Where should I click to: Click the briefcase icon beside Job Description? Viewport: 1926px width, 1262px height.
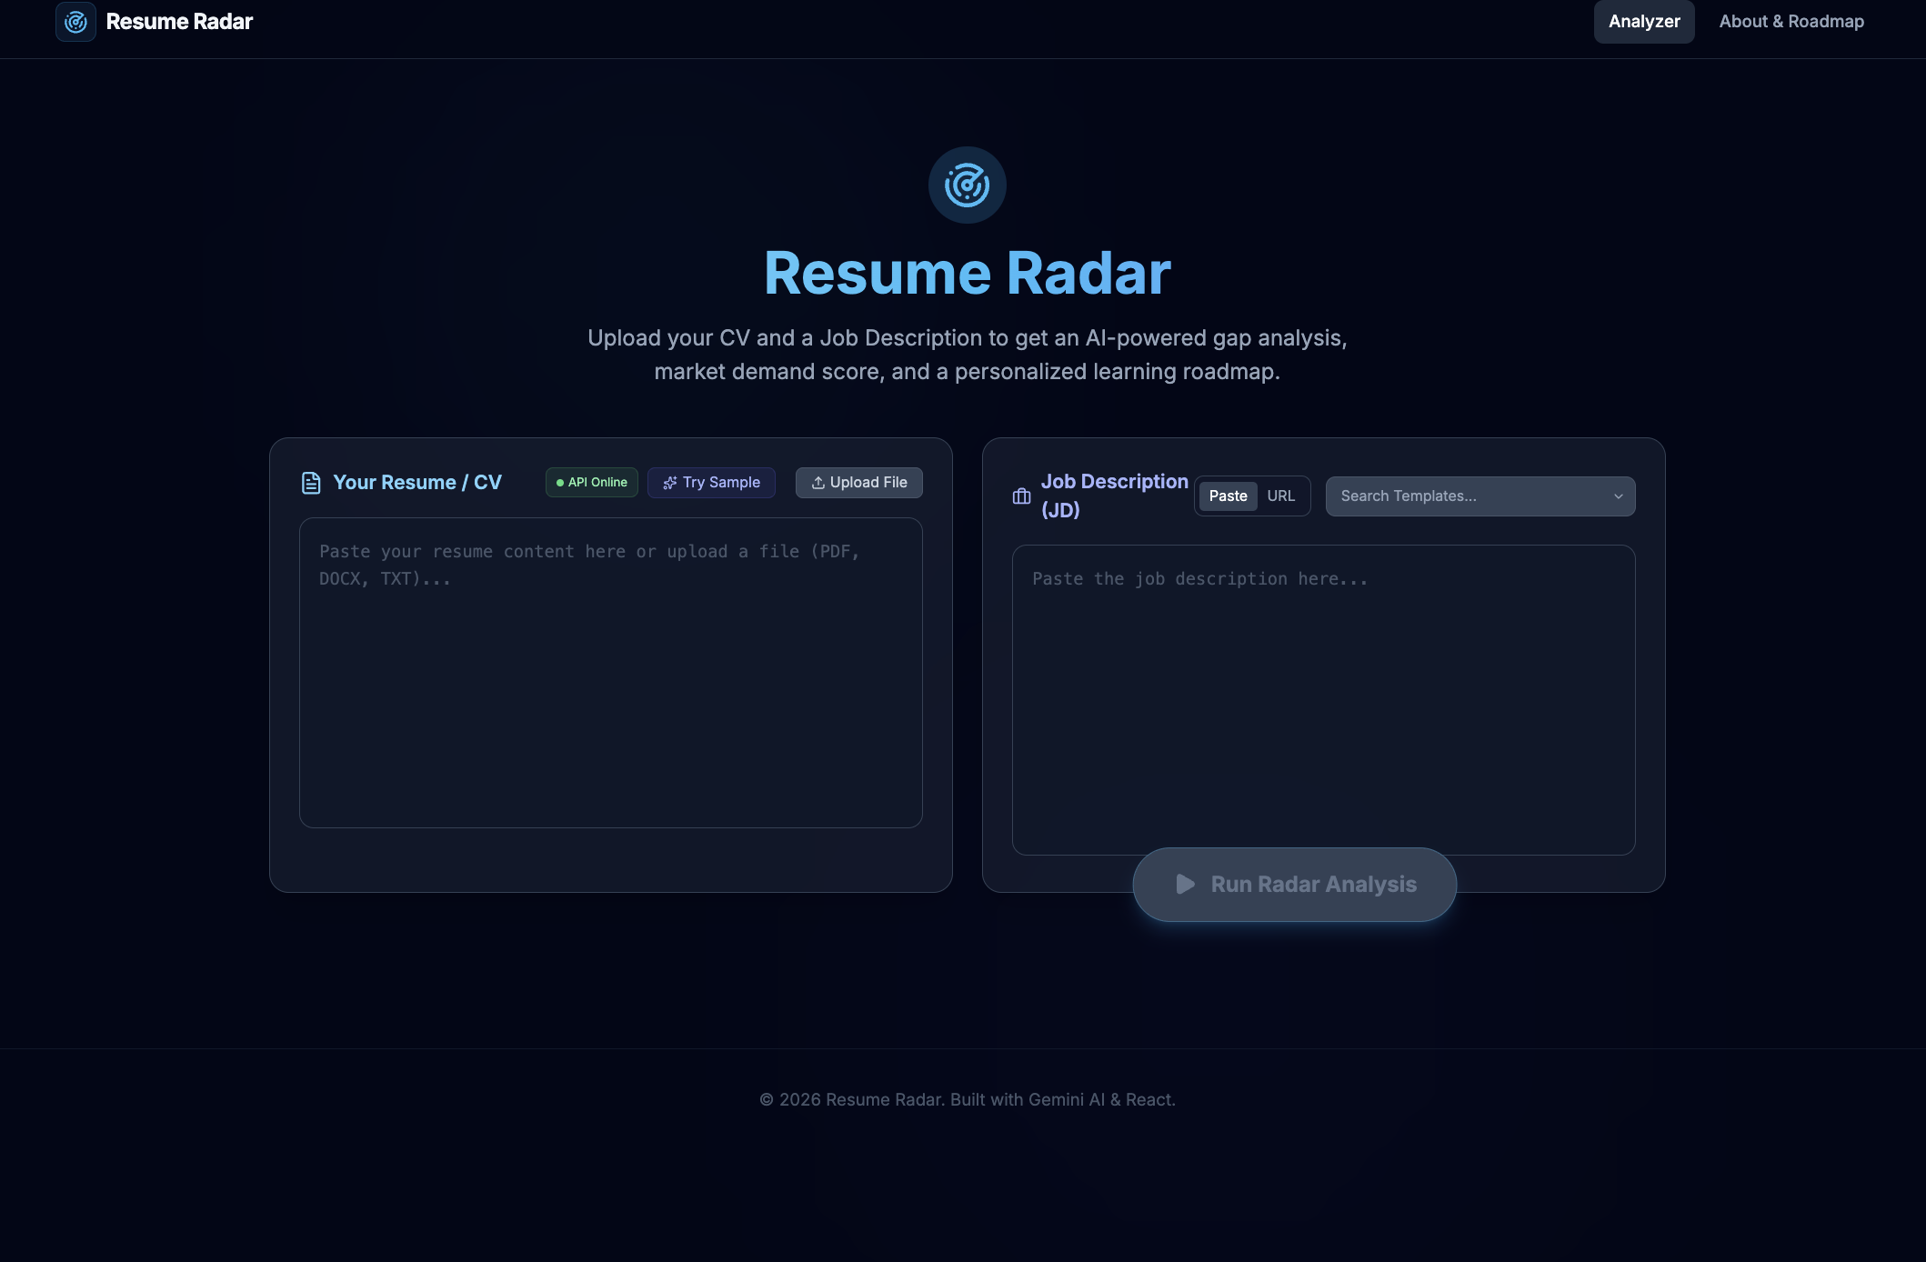pyautogui.click(x=1021, y=496)
